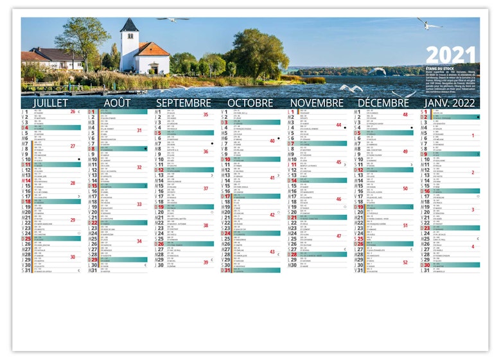Click the full moon circle on January 17
The height and width of the screenshot is (360, 501).
point(478,196)
